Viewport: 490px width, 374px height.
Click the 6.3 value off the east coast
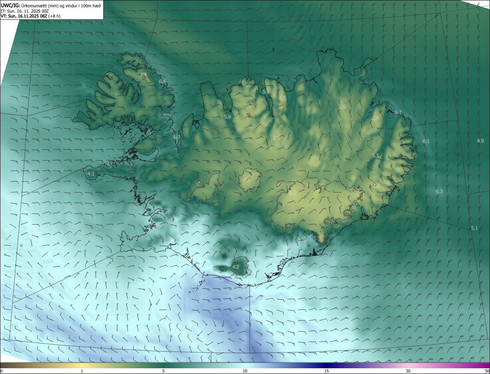[439, 192]
